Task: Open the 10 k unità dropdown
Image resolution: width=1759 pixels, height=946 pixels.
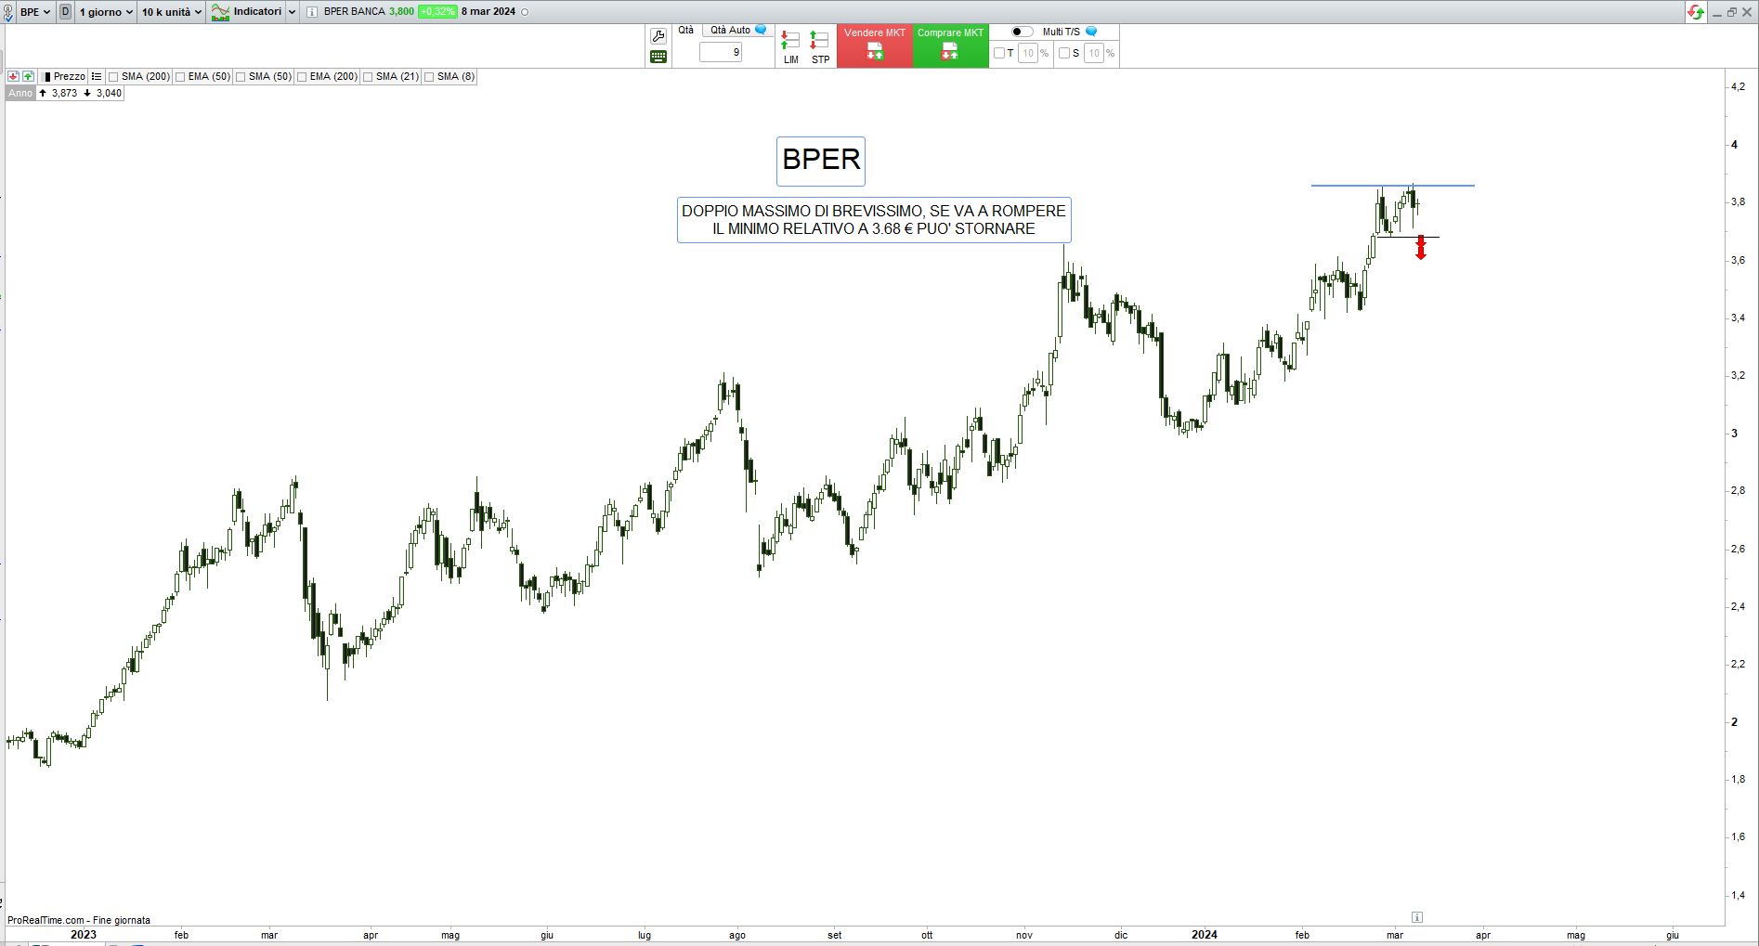Action: 171,12
